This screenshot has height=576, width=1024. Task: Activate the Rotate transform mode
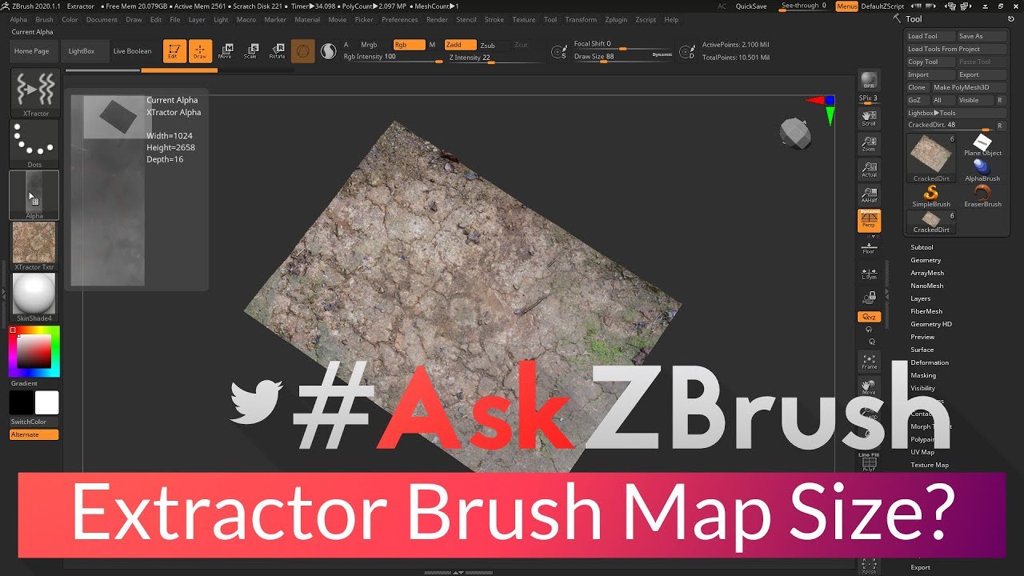coord(277,51)
